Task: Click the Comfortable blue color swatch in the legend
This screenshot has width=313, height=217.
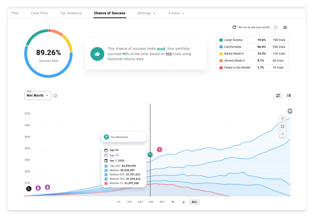Action: coord(221,47)
